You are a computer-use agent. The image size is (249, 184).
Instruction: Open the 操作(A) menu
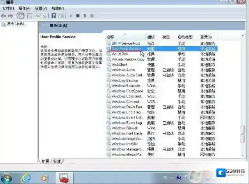[25, 8]
